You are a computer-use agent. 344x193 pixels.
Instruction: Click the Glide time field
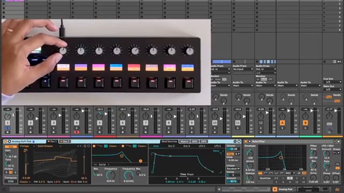(233, 160)
